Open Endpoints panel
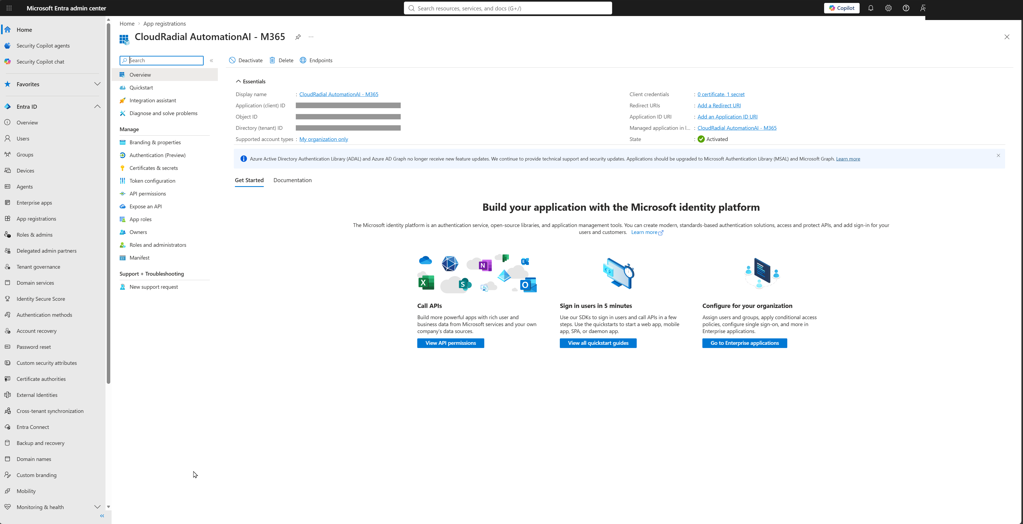Viewport: 1023px width, 524px height. (316, 60)
